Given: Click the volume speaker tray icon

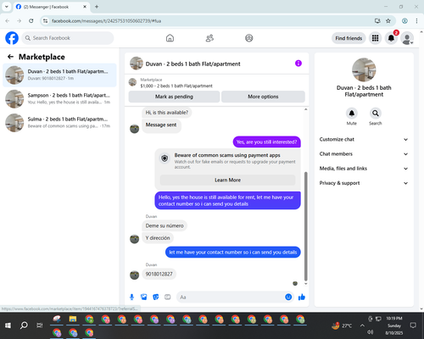Looking at the screenshot, I should pyautogui.click(x=370, y=332).
